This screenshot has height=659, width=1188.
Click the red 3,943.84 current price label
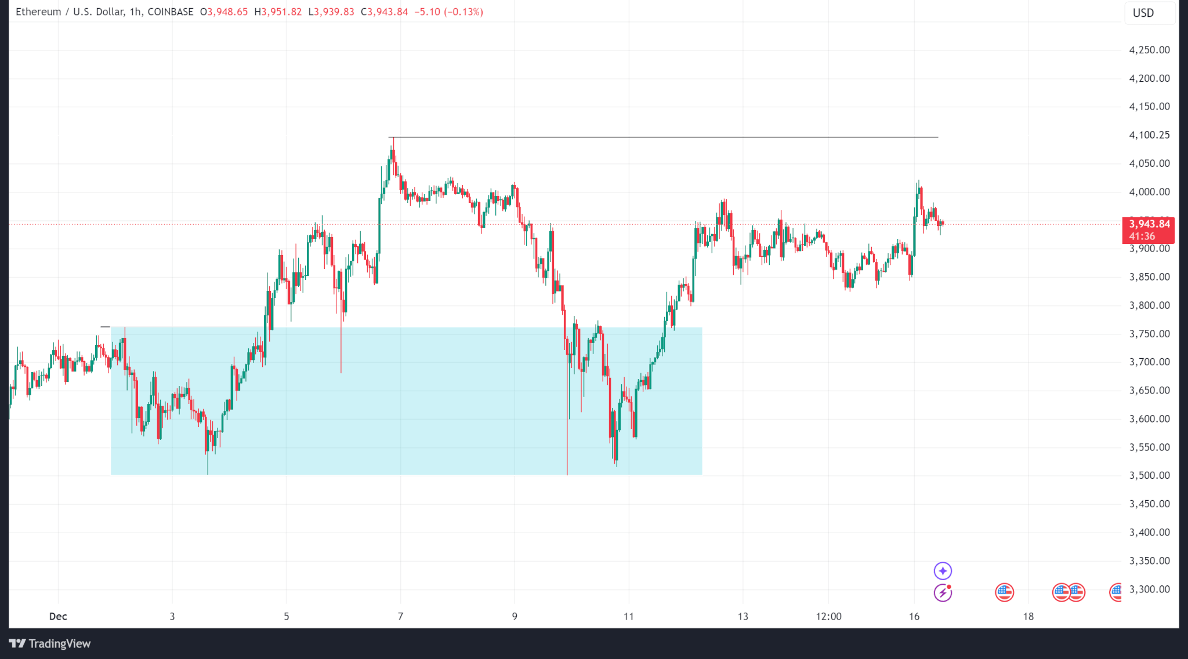(1149, 224)
